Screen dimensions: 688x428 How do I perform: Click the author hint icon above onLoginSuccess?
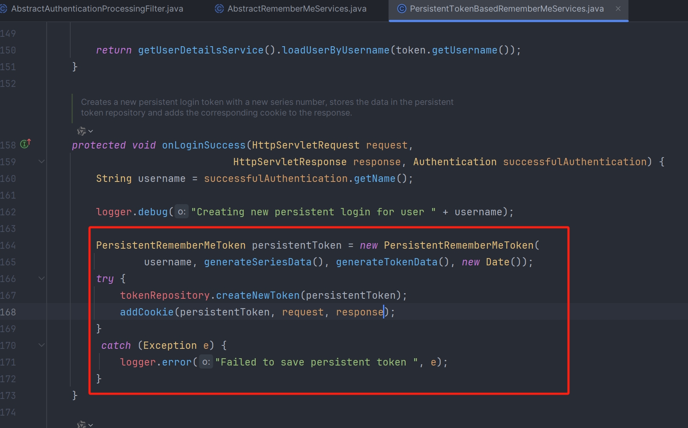click(81, 131)
